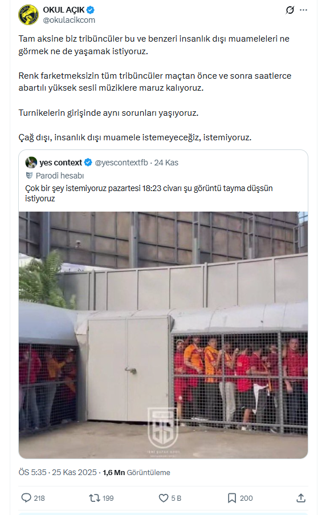Open the ÖS 5:35 · 25 Kas 2025 timestamp
The width and height of the screenshot is (330, 515).
pos(58,472)
